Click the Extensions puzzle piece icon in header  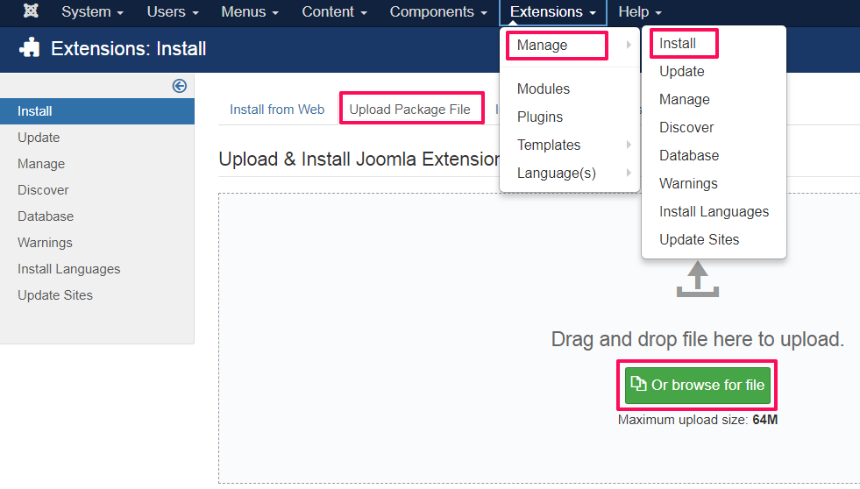pyautogui.click(x=30, y=48)
